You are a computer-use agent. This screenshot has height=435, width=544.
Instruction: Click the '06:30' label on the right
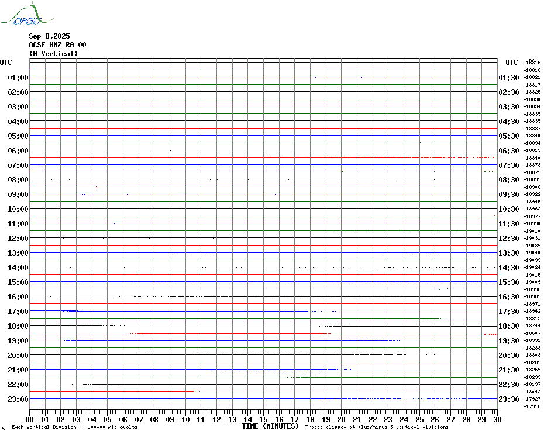(x=509, y=150)
